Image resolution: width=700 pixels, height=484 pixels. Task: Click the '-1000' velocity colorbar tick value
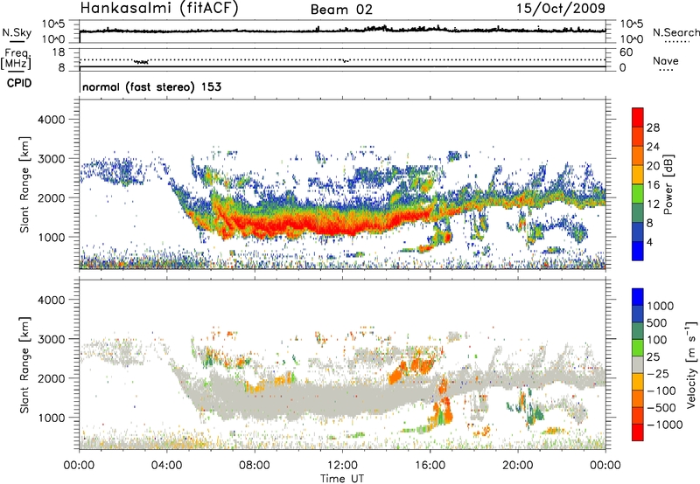[x=664, y=425]
